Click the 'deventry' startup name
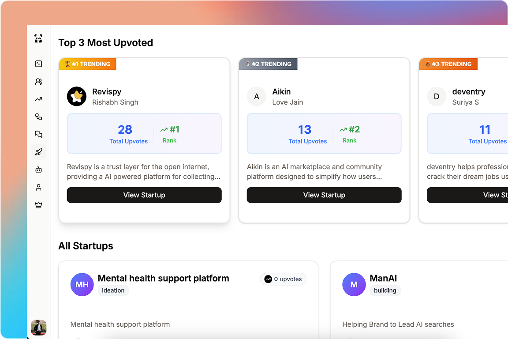Image resolution: width=508 pixels, height=339 pixels. tap(468, 92)
